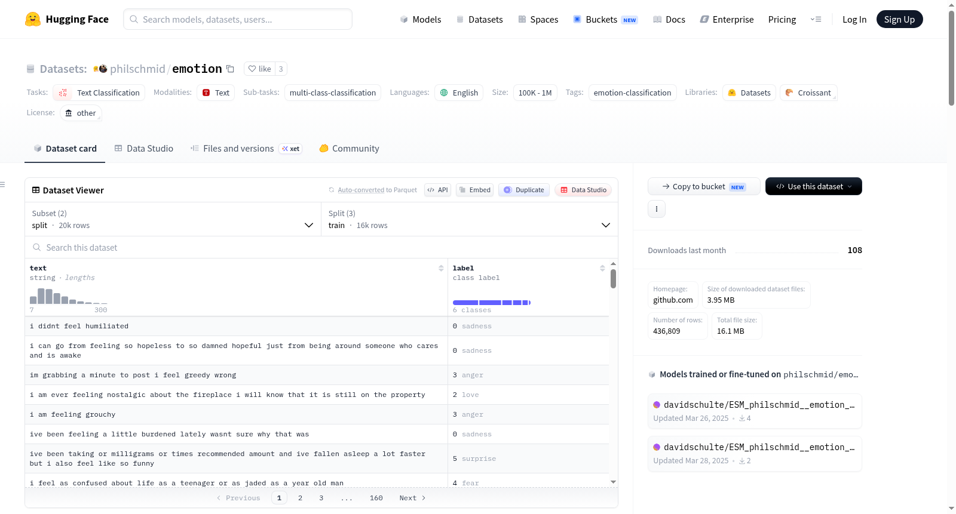This screenshot has width=956, height=514.
Task: Open Data Studio from viewer header
Action: [583, 190]
